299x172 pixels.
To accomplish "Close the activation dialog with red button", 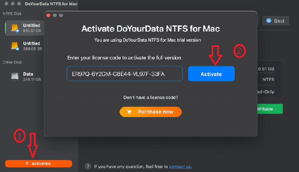I will pyautogui.click(x=48, y=16).
